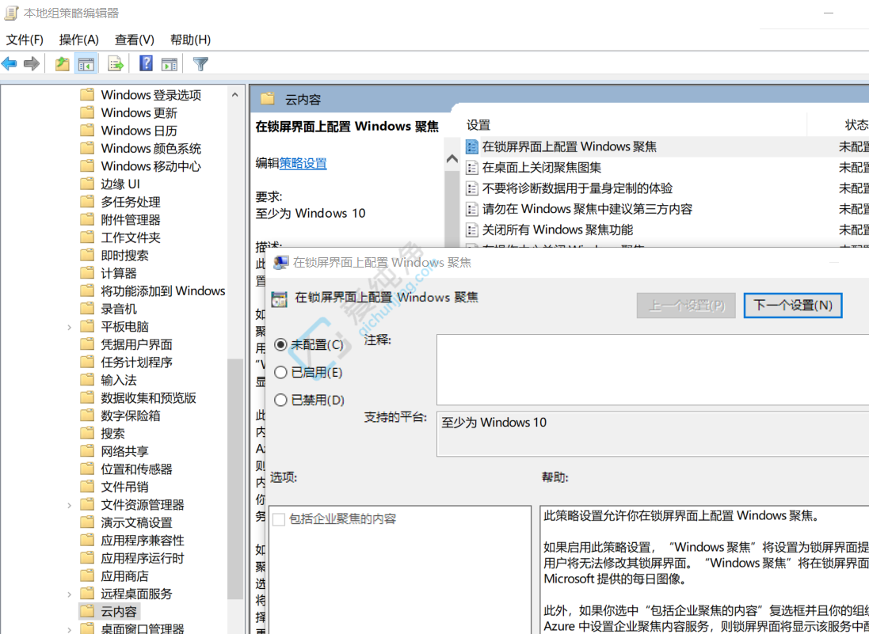Click the folder icon next to 边缘 UI

(87, 184)
